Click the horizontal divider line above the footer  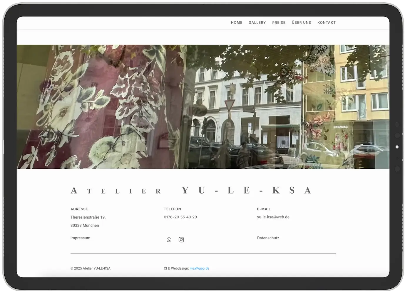[x=203, y=252]
